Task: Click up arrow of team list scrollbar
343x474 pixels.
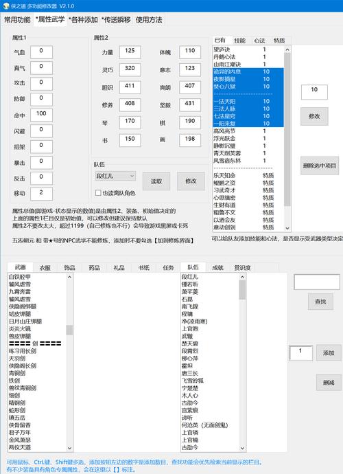Action: tap(242, 277)
